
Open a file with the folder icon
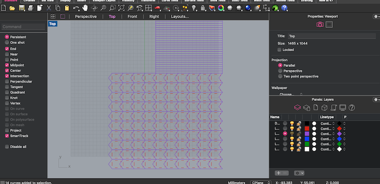[12, 8]
